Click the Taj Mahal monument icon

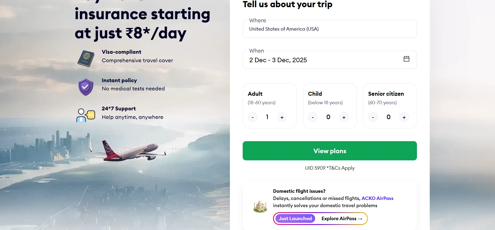click(260, 206)
